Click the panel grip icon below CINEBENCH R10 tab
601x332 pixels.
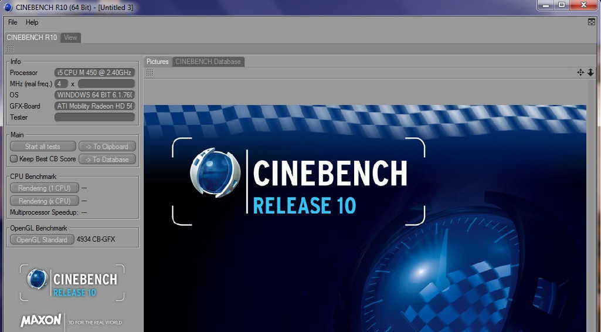pos(11,48)
